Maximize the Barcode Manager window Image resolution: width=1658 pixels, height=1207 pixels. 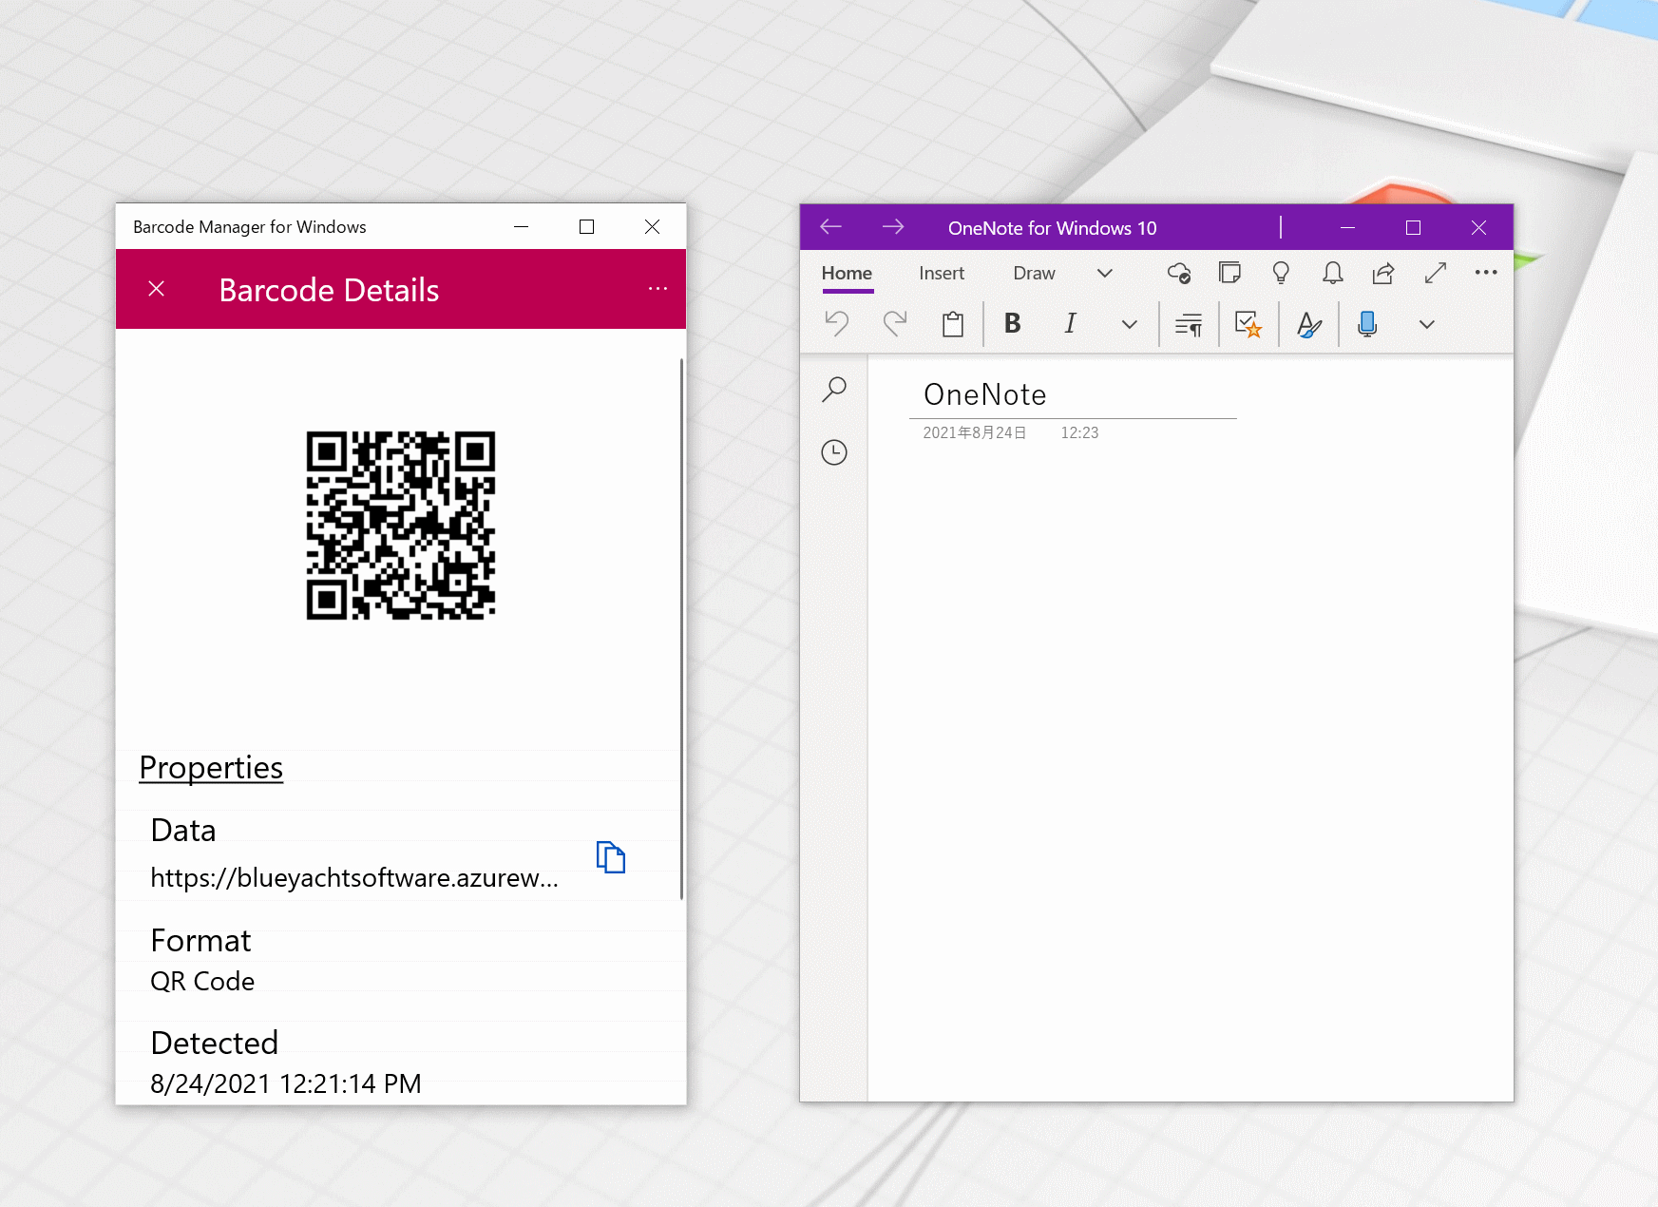pos(586,226)
